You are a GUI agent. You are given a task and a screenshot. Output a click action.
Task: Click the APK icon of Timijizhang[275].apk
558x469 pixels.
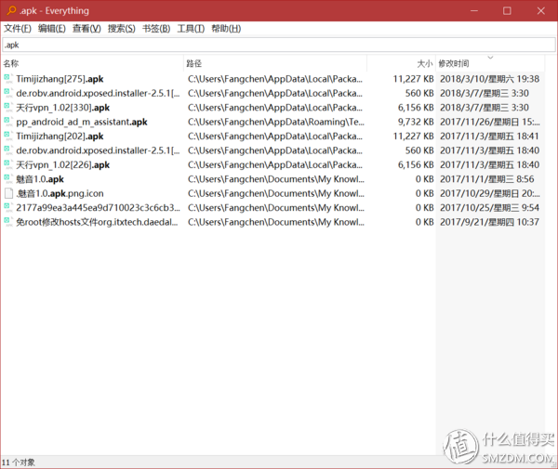click(8, 79)
